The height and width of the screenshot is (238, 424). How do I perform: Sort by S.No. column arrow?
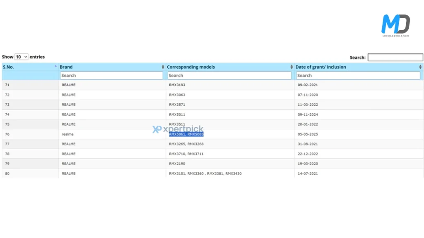click(x=56, y=66)
